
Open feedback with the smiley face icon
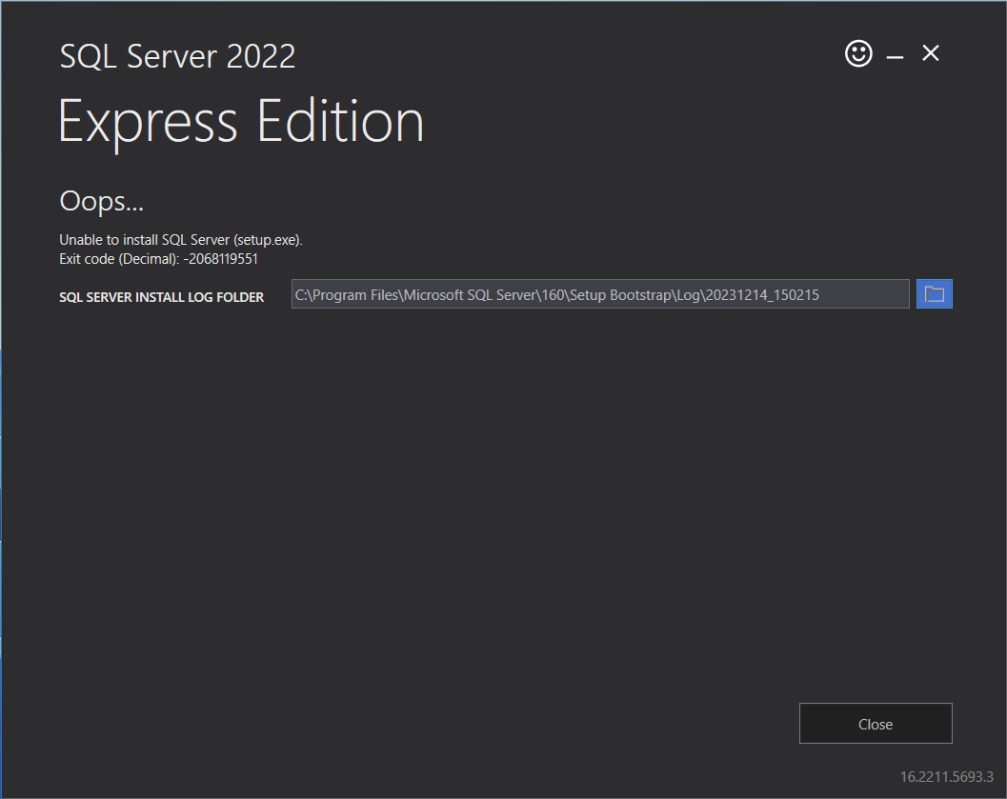pyautogui.click(x=858, y=53)
